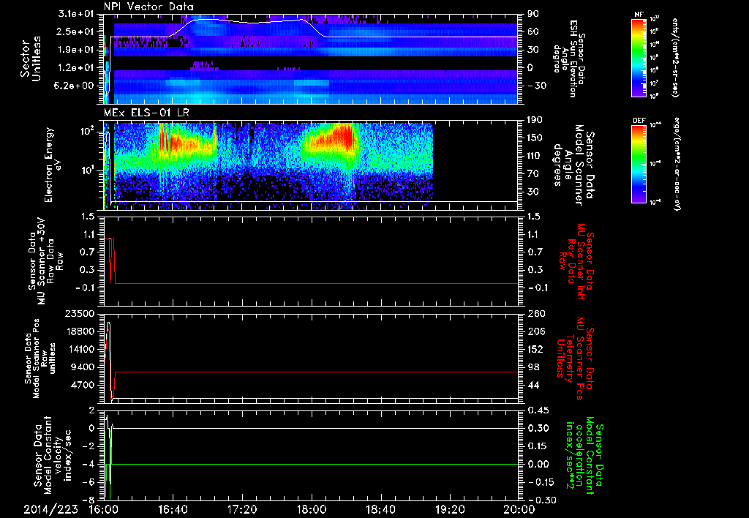Screen dimensions: 749x518
Task: Click the 150 tick on scanner angle axis
Action: coord(535,138)
